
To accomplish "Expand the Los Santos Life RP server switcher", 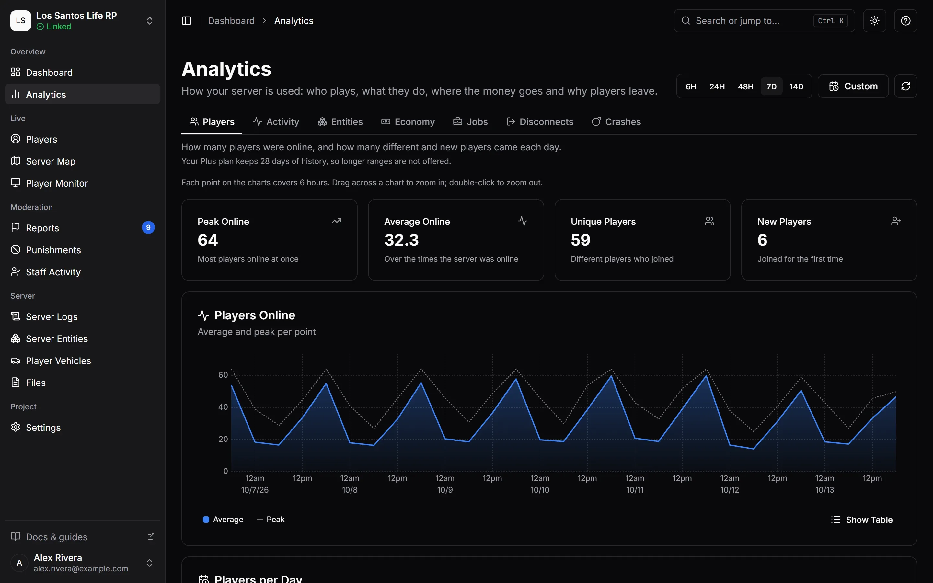I will click(83, 21).
